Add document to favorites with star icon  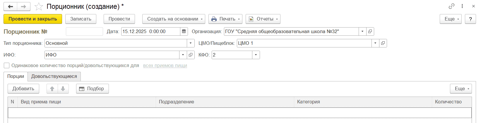coord(39,6)
